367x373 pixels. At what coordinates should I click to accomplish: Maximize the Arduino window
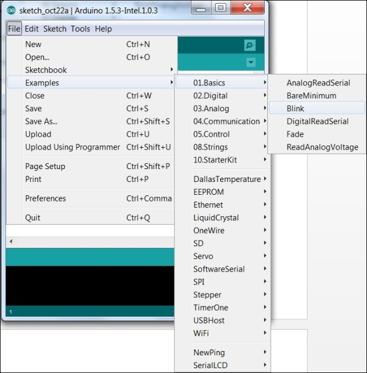221,8
